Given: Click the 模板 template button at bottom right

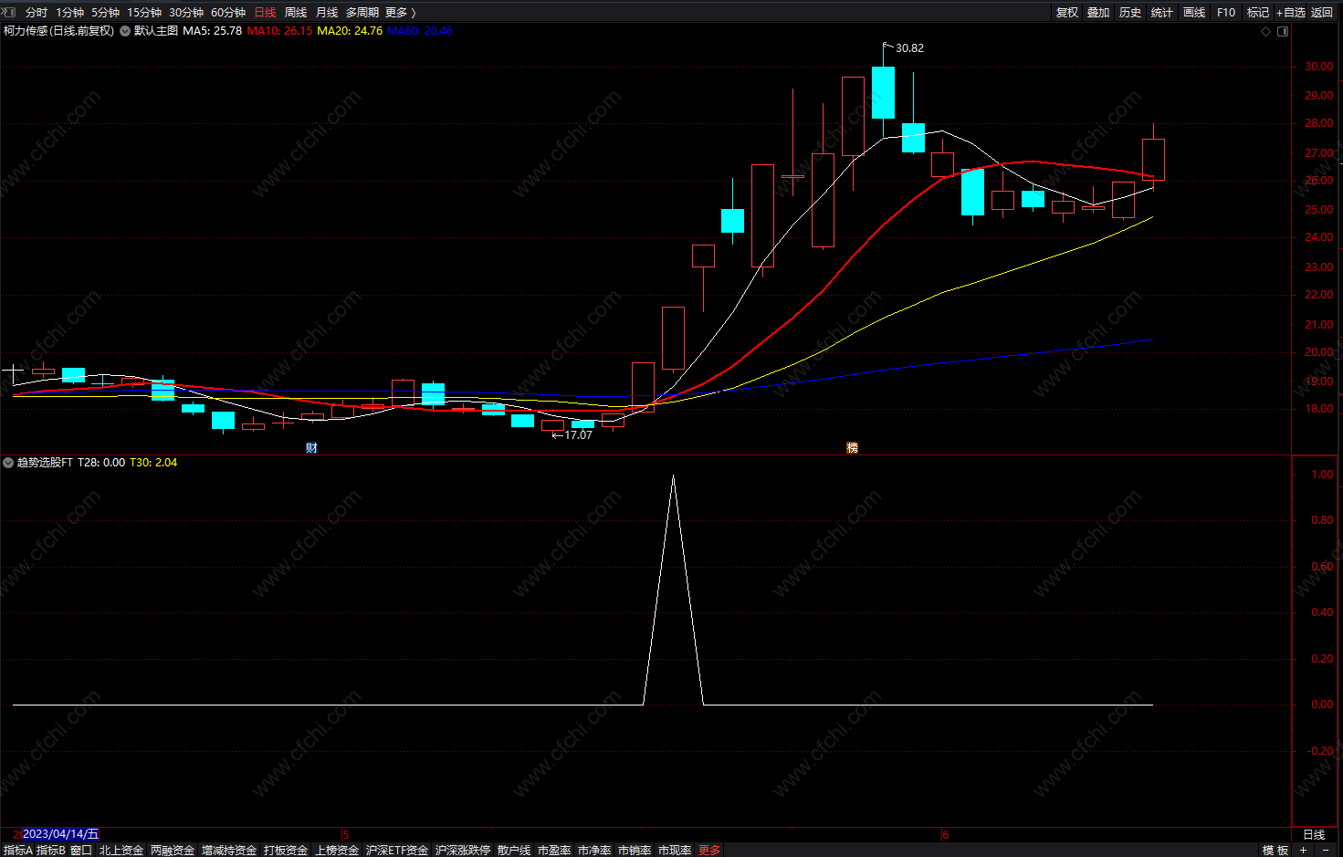Looking at the screenshot, I should point(1275,850).
